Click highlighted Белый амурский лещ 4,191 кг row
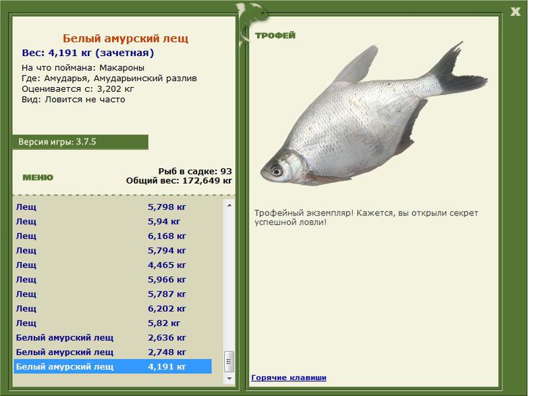 pos(113,366)
